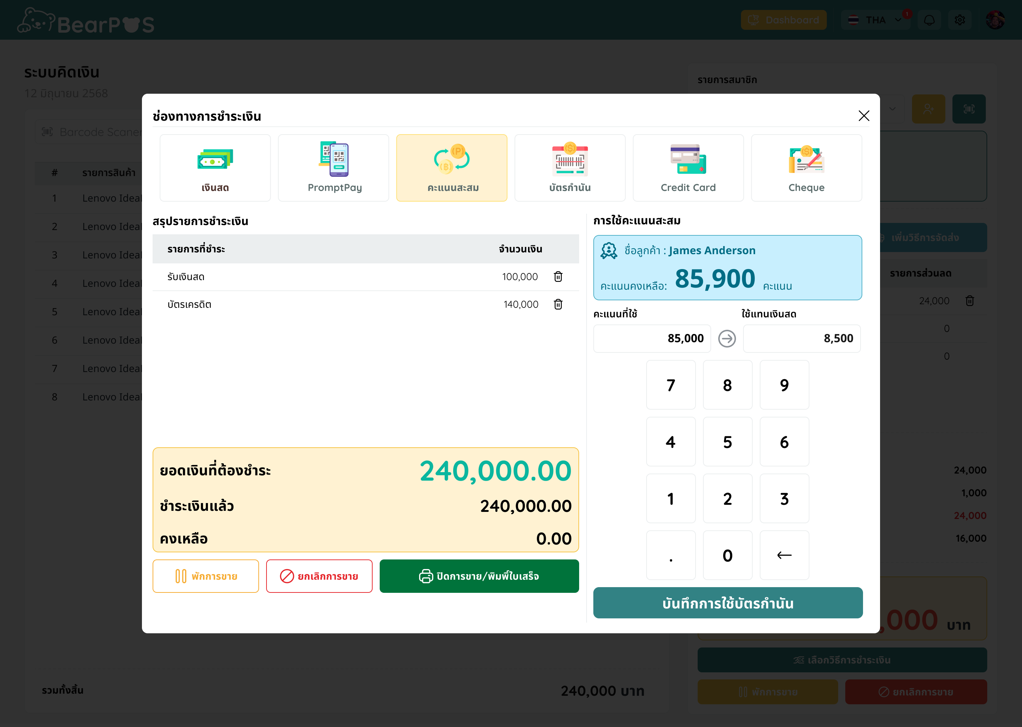Click the background ยกเลิกการขาย button
This screenshot has height=727, width=1022.
click(x=916, y=692)
